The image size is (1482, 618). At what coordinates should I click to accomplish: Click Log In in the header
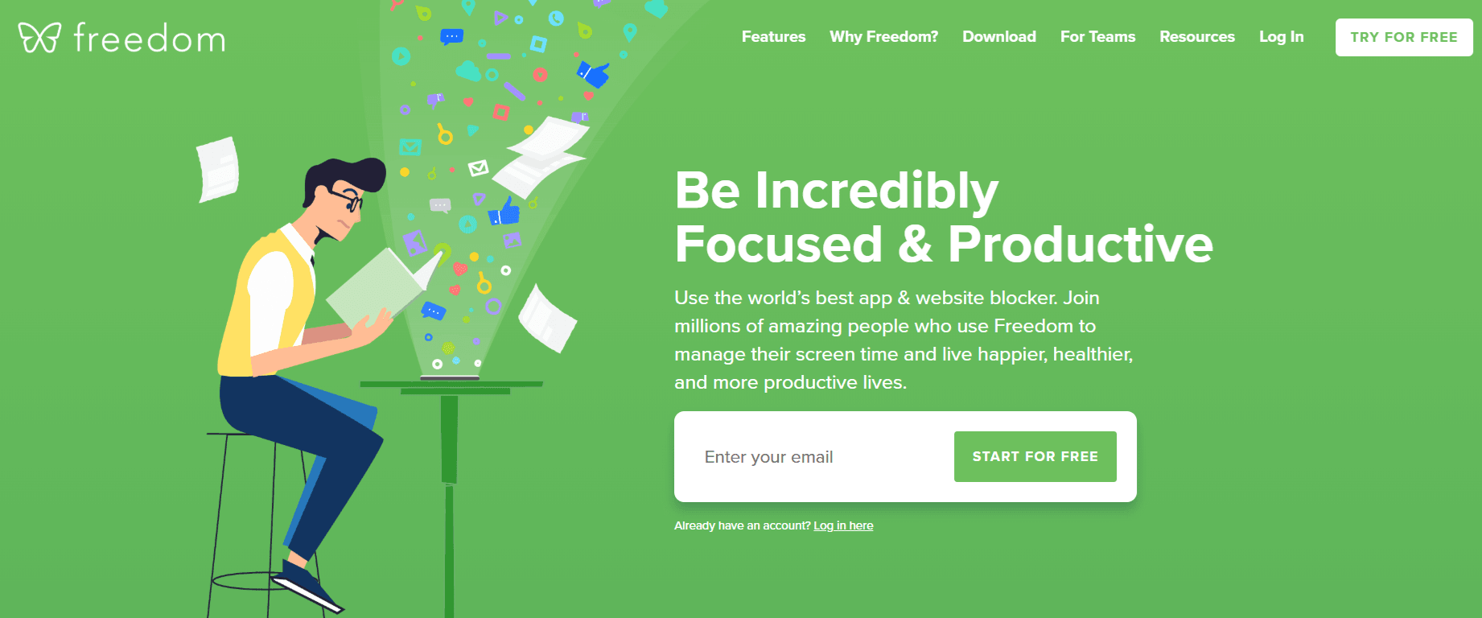1281,37
